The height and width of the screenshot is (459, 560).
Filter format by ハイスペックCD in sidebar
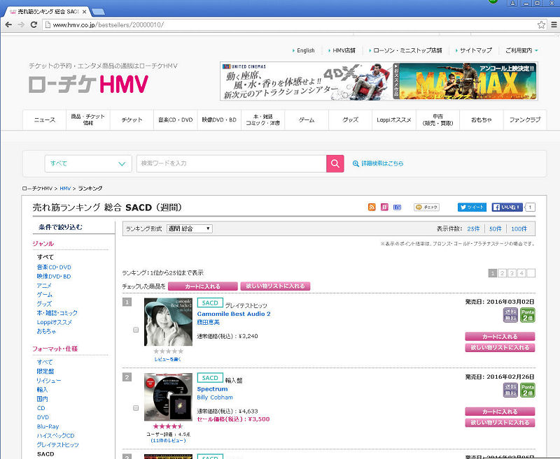[x=56, y=435]
